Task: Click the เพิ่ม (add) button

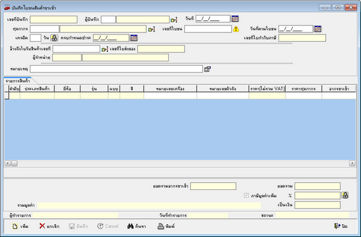Action: (x=21, y=226)
